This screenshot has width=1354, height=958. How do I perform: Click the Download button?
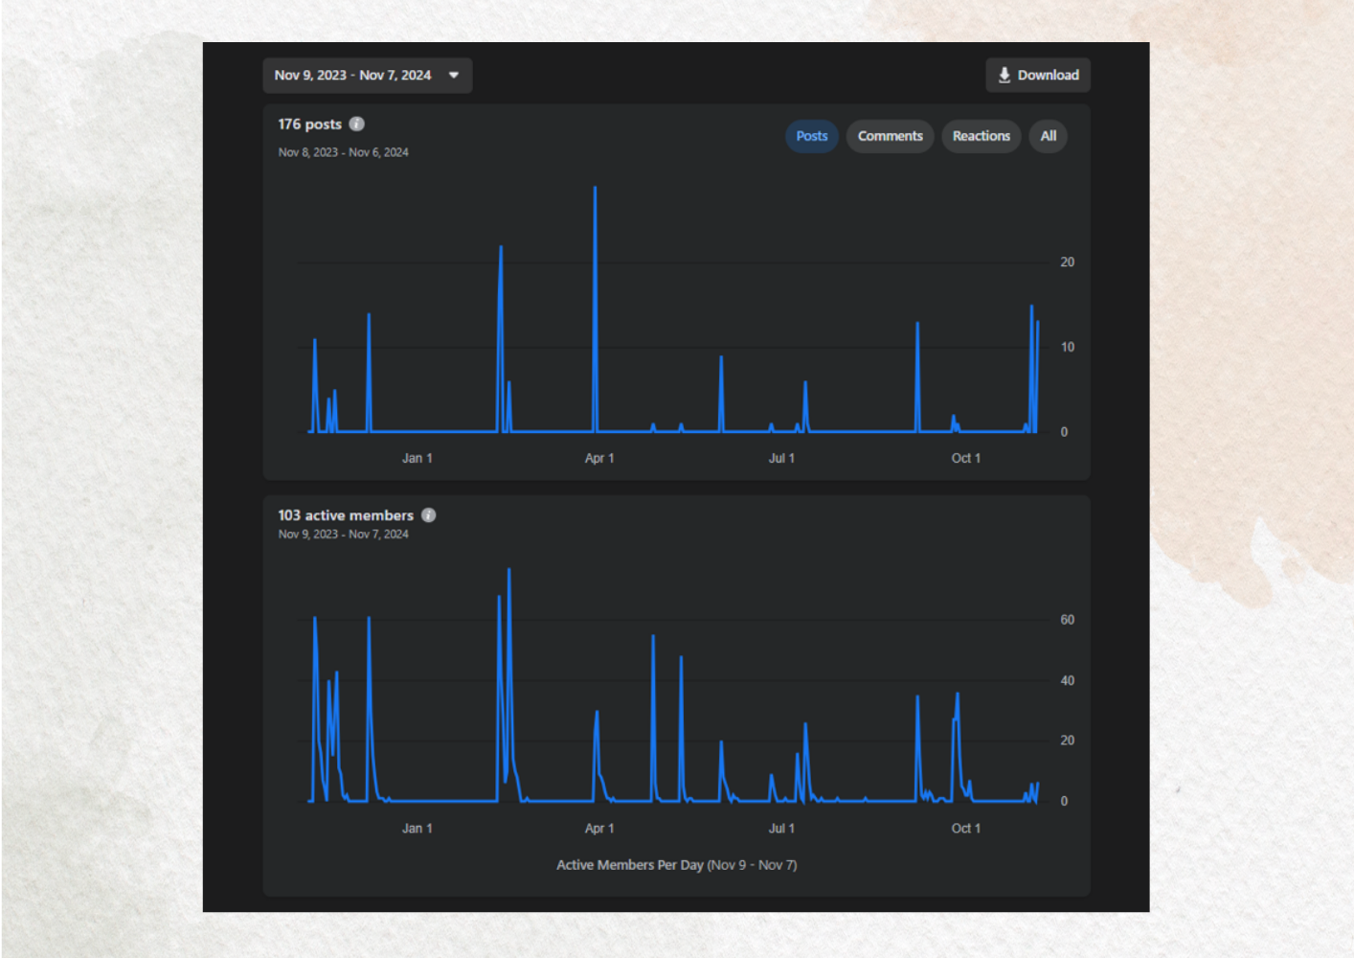point(1038,76)
